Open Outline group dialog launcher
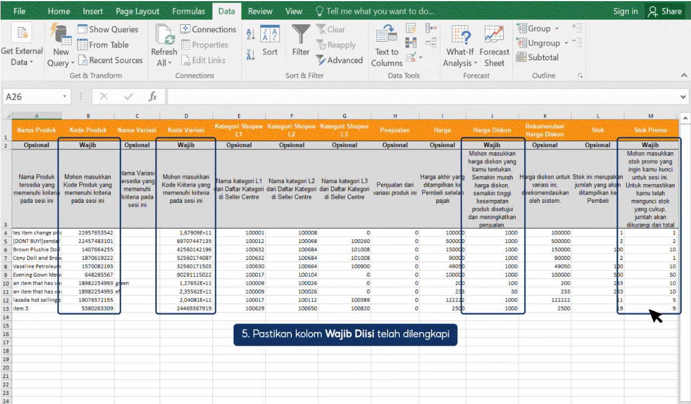Viewport: 691px width, 404px height. tap(580, 75)
